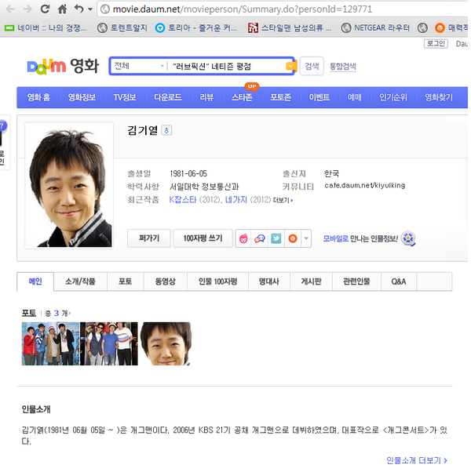
Task: Switch to 인물 100자평 tab
Action: tap(217, 281)
